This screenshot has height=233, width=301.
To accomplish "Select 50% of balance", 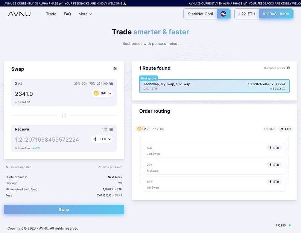I will pos(84,83).
